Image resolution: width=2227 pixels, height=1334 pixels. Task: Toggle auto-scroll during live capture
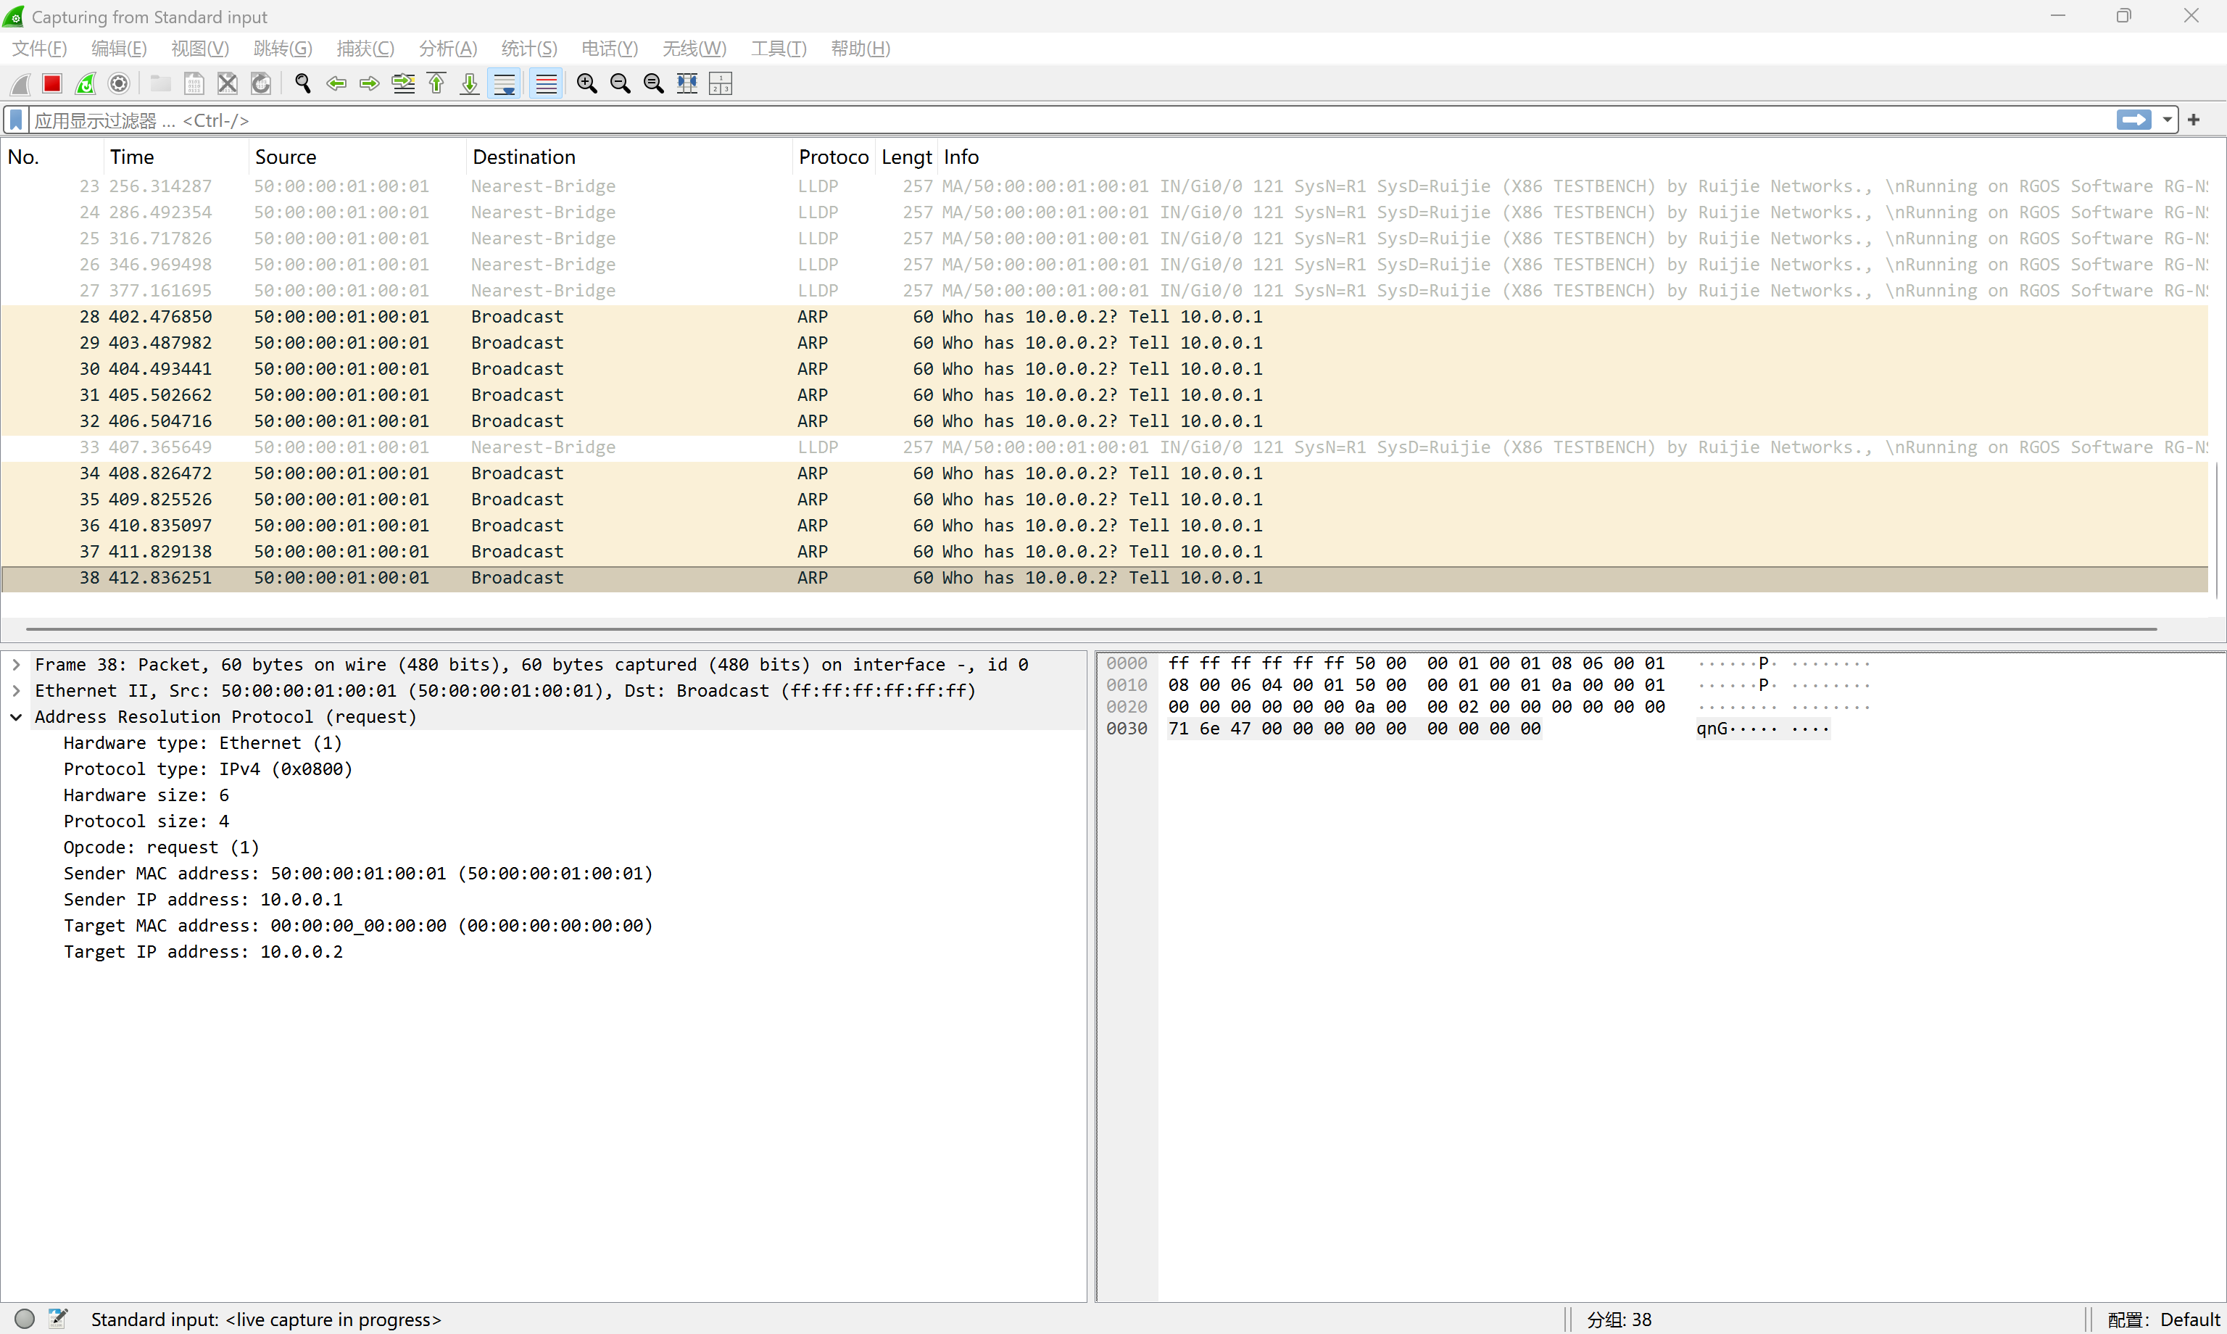pyautogui.click(x=504, y=83)
